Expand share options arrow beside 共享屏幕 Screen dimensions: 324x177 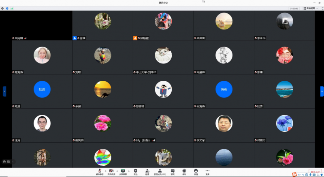pos(128,171)
